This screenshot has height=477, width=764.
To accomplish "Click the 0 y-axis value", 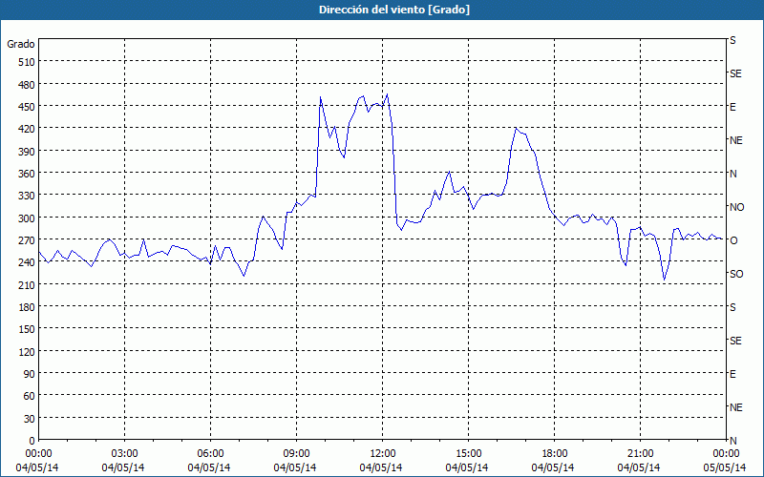I will pyautogui.click(x=32, y=441).
